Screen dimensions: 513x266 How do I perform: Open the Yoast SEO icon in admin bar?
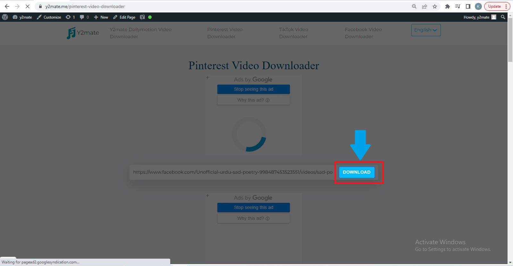click(142, 17)
